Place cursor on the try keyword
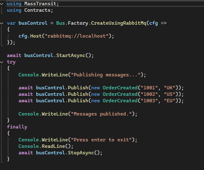Viewport: 204px width, 170px height. tap(11, 62)
